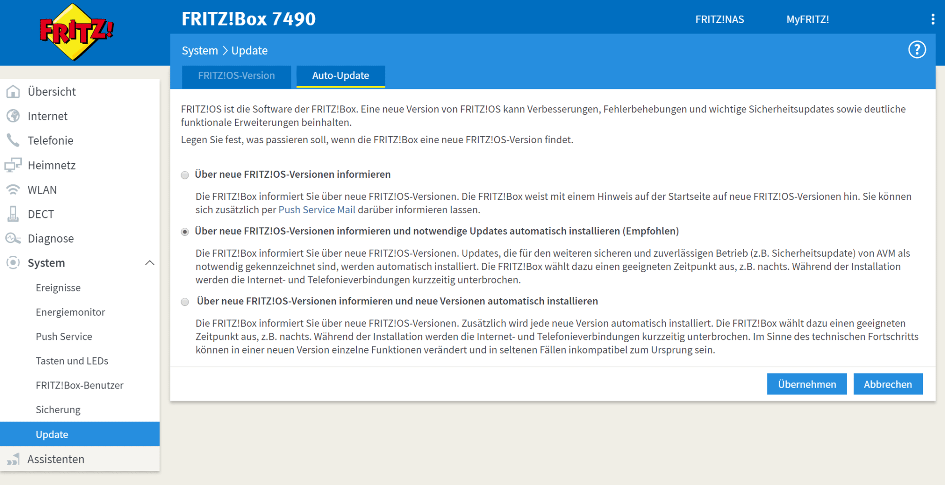The height and width of the screenshot is (485, 945).
Task: Click the Übernehmen button
Action: tap(807, 384)
